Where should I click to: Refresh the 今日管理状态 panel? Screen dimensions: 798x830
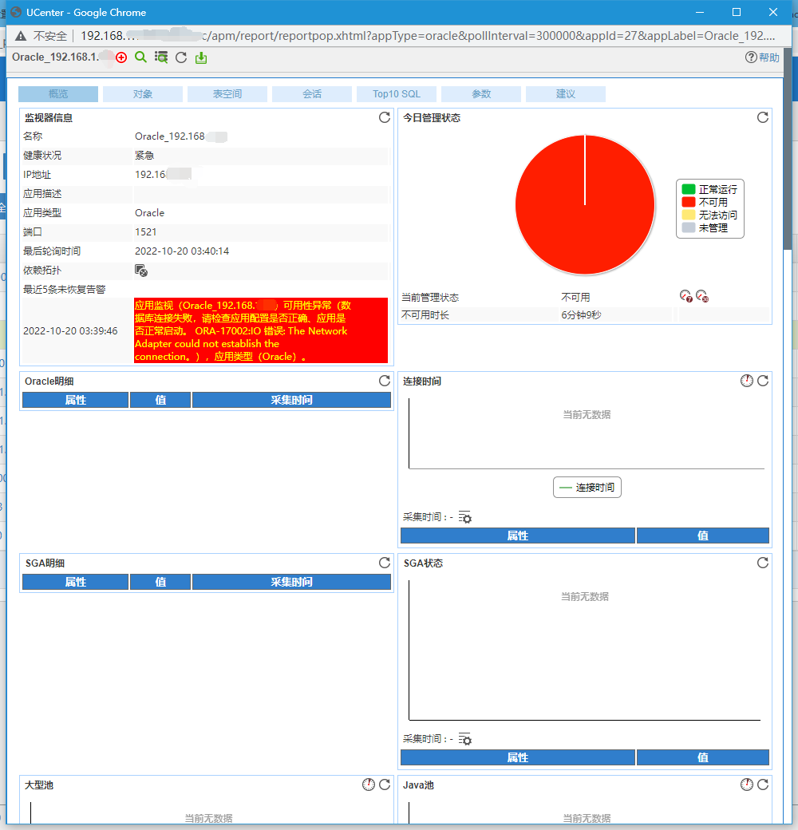(763, 117)
